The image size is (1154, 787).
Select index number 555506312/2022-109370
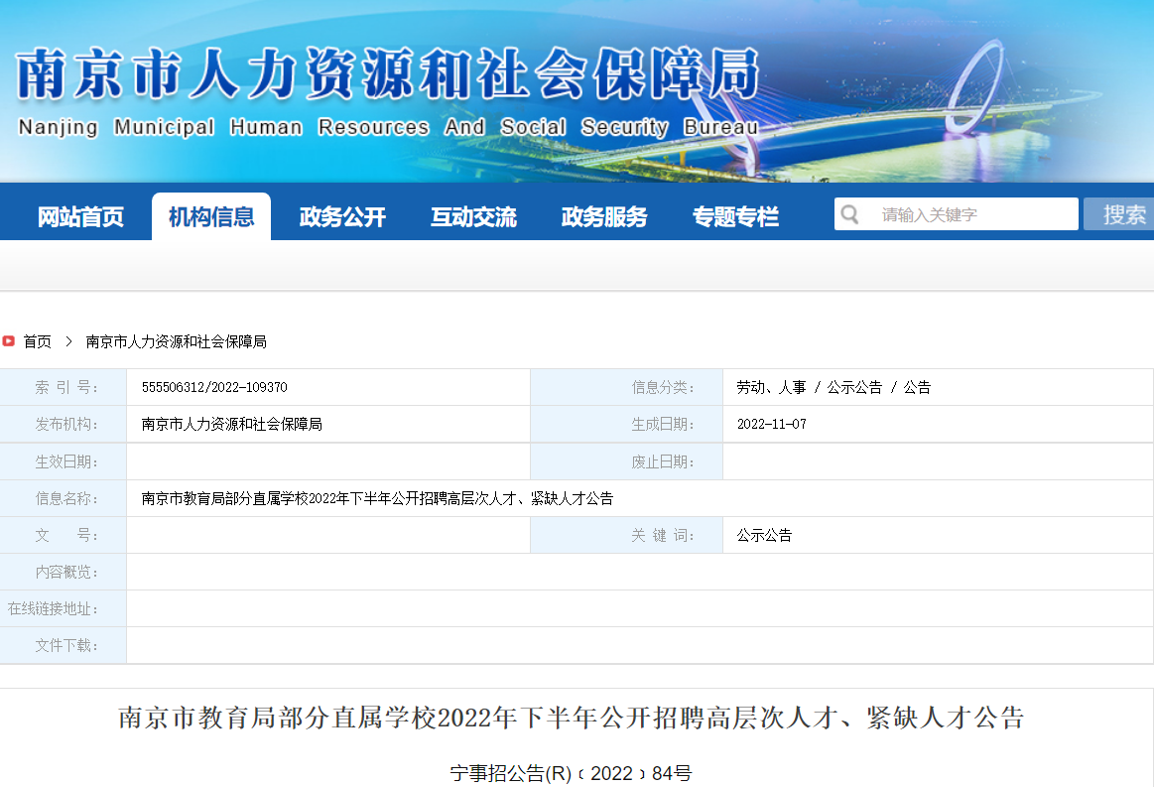coord(214,387)
